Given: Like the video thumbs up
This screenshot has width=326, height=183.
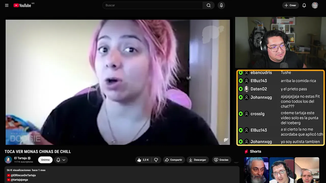Looking at the screenshot, I should point(143,160).
